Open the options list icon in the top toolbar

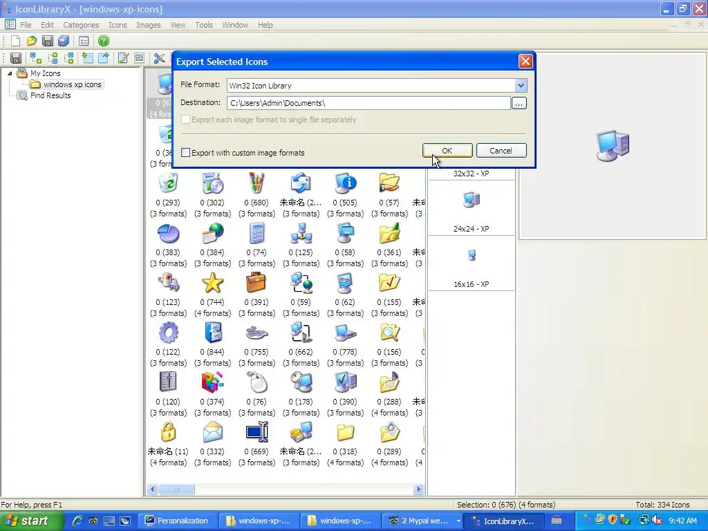(x=84, y=41)
